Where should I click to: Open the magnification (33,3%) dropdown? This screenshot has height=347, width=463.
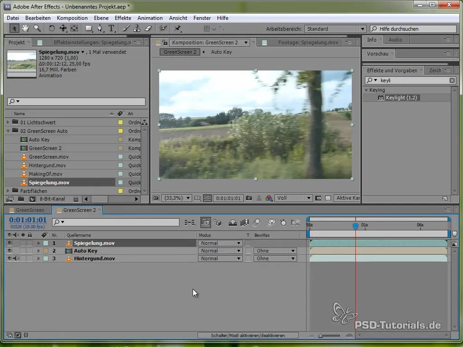pyautogui.click(x=177, y=198)
